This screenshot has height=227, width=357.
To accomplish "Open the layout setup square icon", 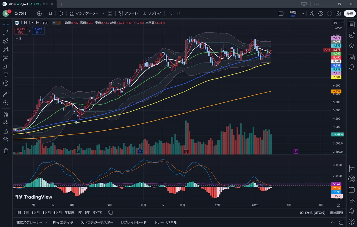I will (x=281, y=13).
